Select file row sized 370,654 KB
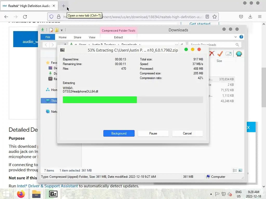 click(x=222, y=79)
